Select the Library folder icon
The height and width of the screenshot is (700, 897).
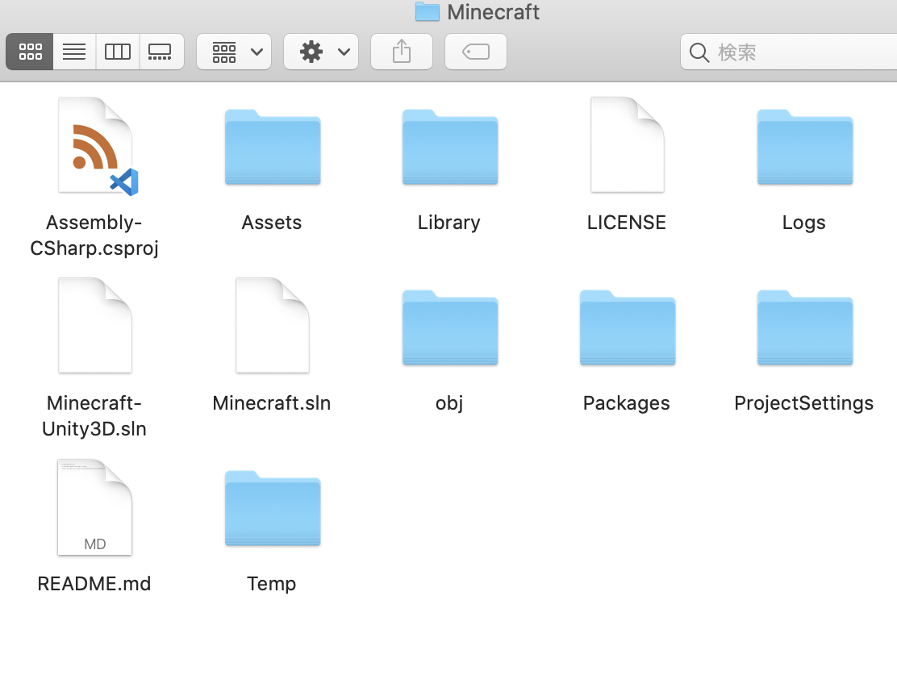pos(450,147)
